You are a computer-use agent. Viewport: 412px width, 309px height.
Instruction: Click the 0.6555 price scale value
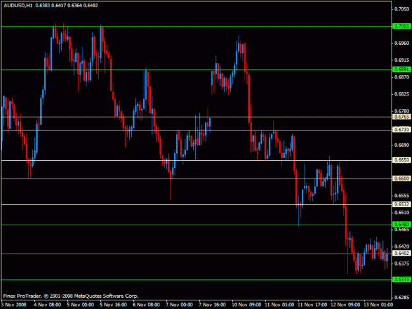(x=401, y=196)
